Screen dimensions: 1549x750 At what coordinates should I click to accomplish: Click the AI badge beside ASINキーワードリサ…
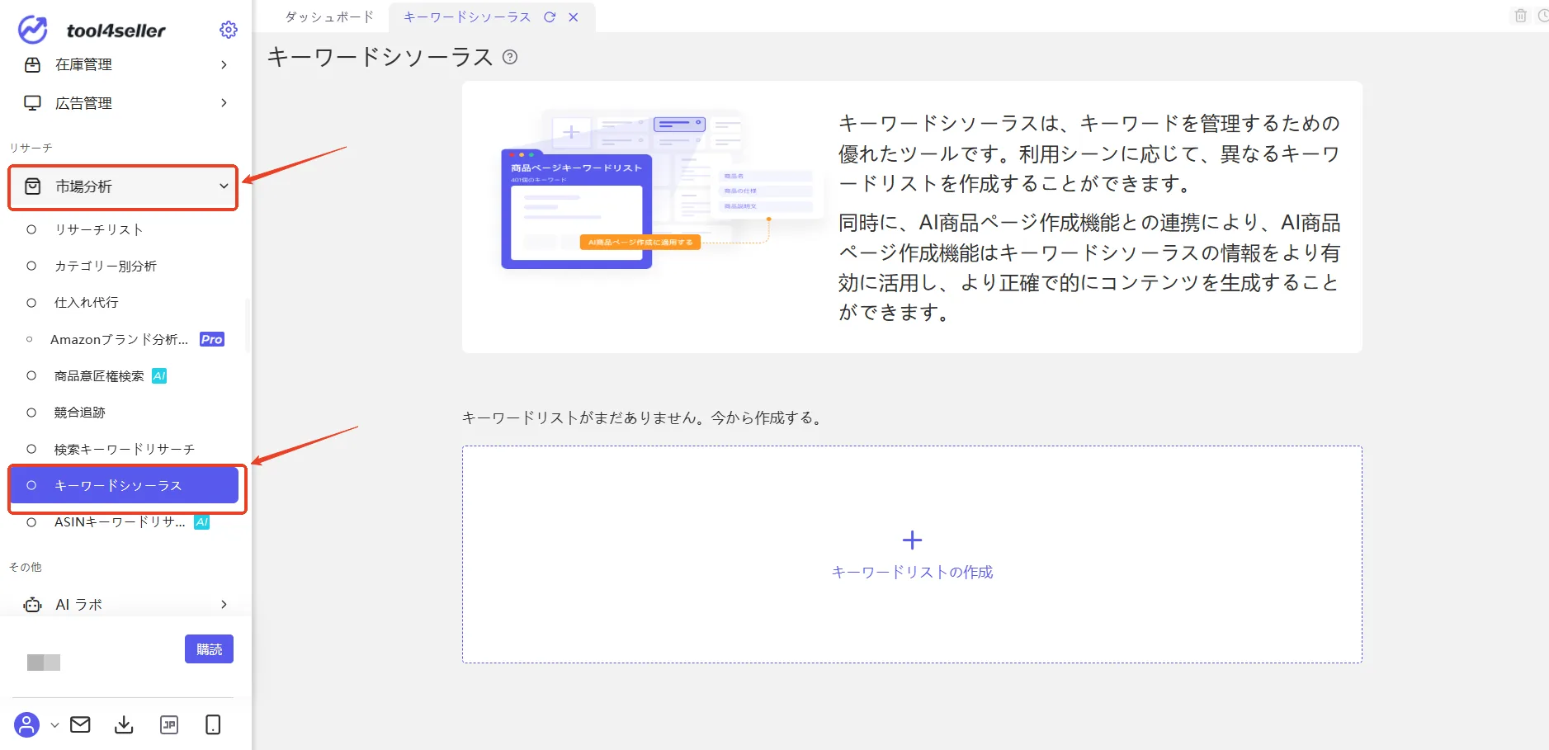point(201,522)
